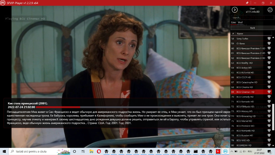Play BCU Reality HD channel
This screenshot has width=275, height=155.
point(251,63)
